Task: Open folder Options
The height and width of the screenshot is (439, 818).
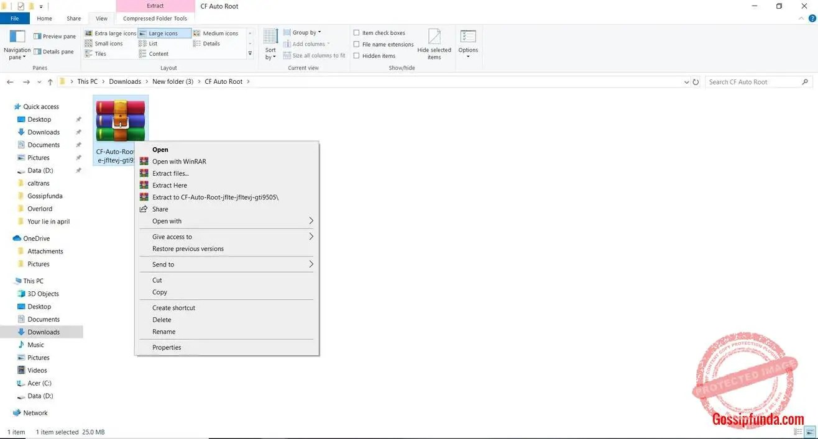Action: pyautogui.click(x=468, y=44)
